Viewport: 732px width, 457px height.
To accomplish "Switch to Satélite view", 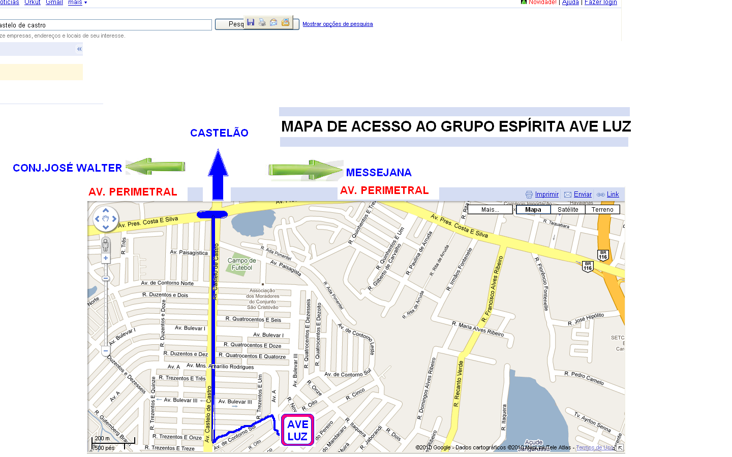I will (x=568, y=210).
